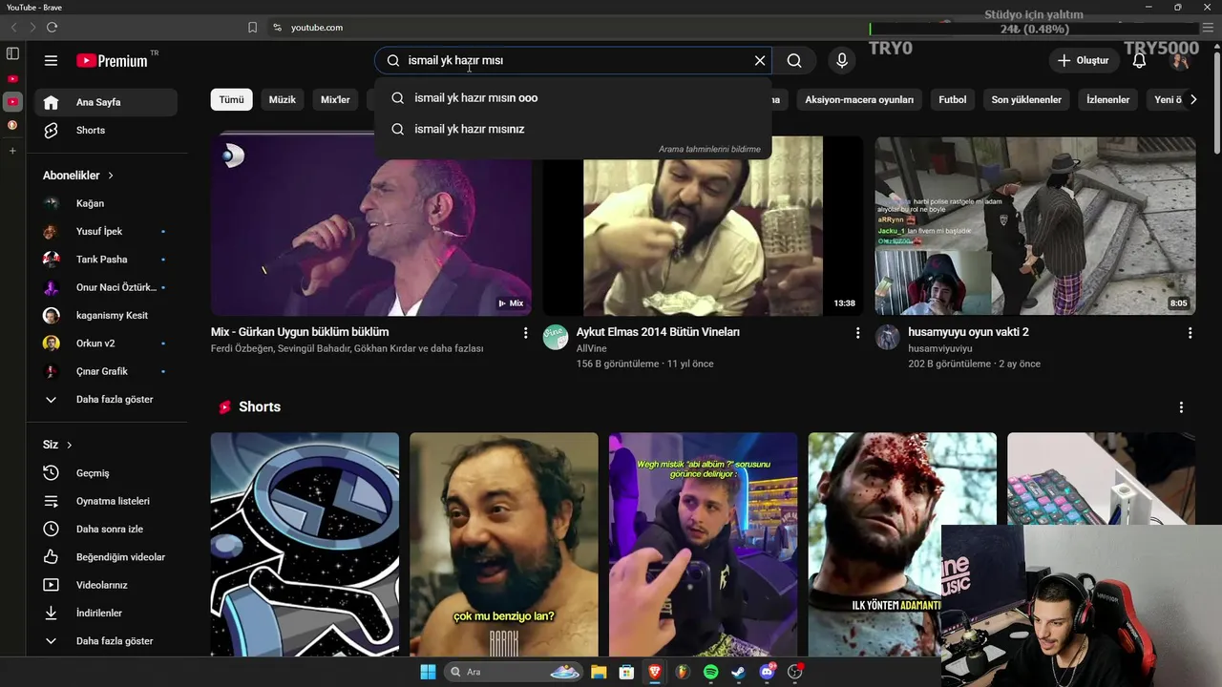Image resolution: width=1222 pixels, height=687 pixels.
Task: Toggle Brave's vertical tabs sidebar panel icon
Action: 12,53
